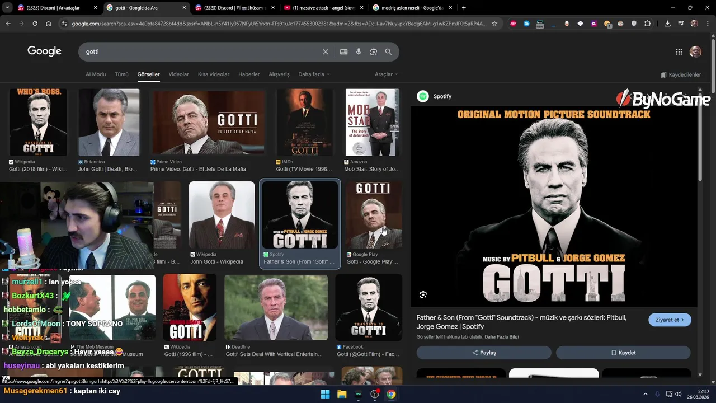Click the browser address bar URL
This screenshot has height=403, width=716.
[279, 24]
